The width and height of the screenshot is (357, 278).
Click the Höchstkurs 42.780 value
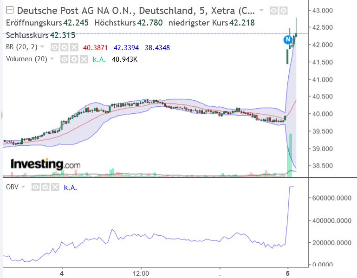(x=150, y=23)
